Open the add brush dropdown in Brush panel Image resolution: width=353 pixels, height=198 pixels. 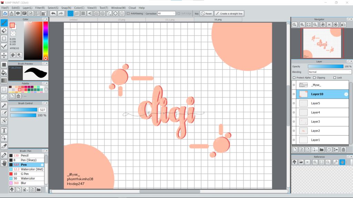tap(28, 190)
